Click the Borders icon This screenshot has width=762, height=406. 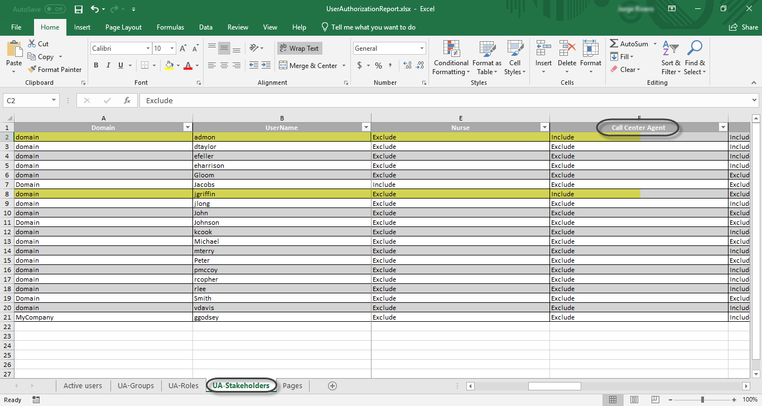[144, 65]
